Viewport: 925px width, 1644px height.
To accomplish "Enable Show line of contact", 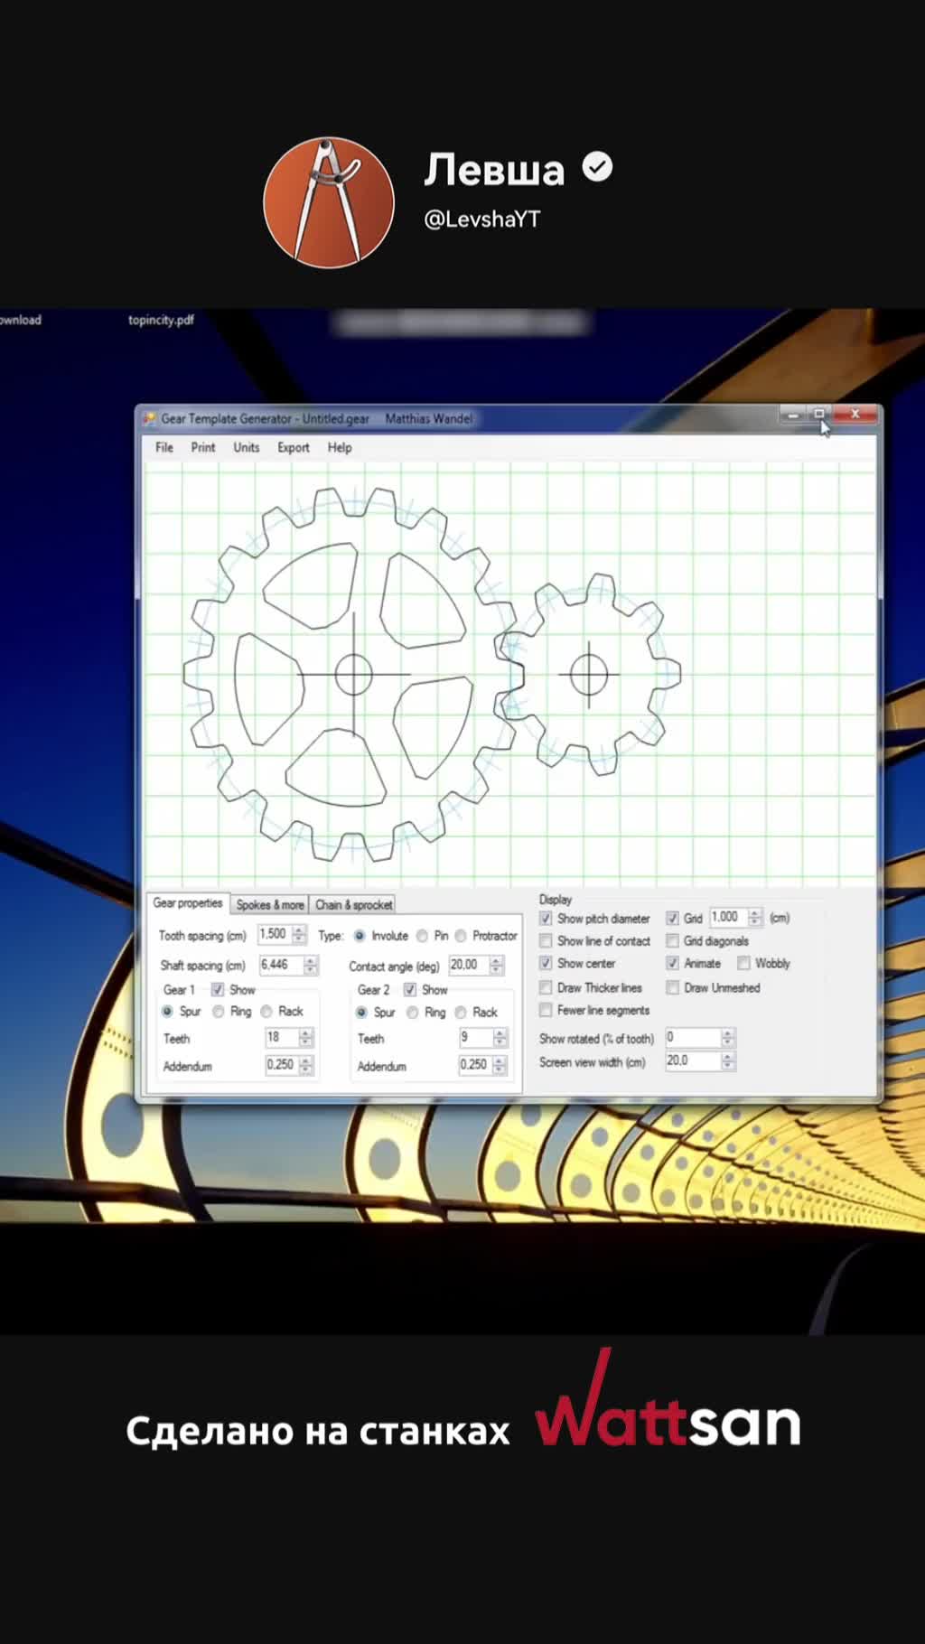I will [546, 940].
